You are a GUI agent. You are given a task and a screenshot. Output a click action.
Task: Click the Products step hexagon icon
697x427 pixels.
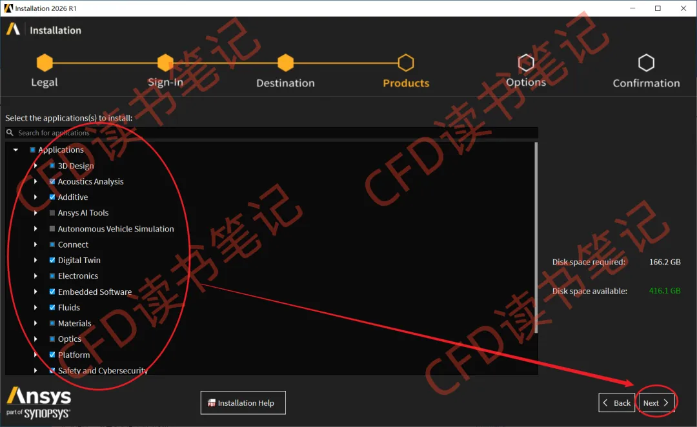[406, 63]
